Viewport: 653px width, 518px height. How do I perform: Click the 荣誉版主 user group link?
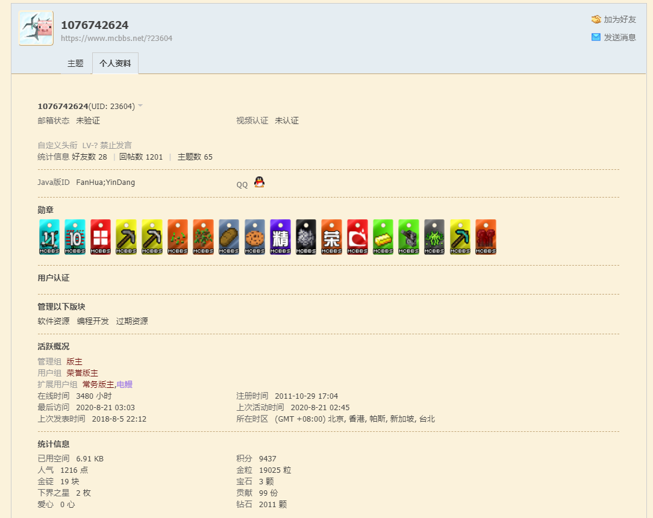[x=82, y=373]
